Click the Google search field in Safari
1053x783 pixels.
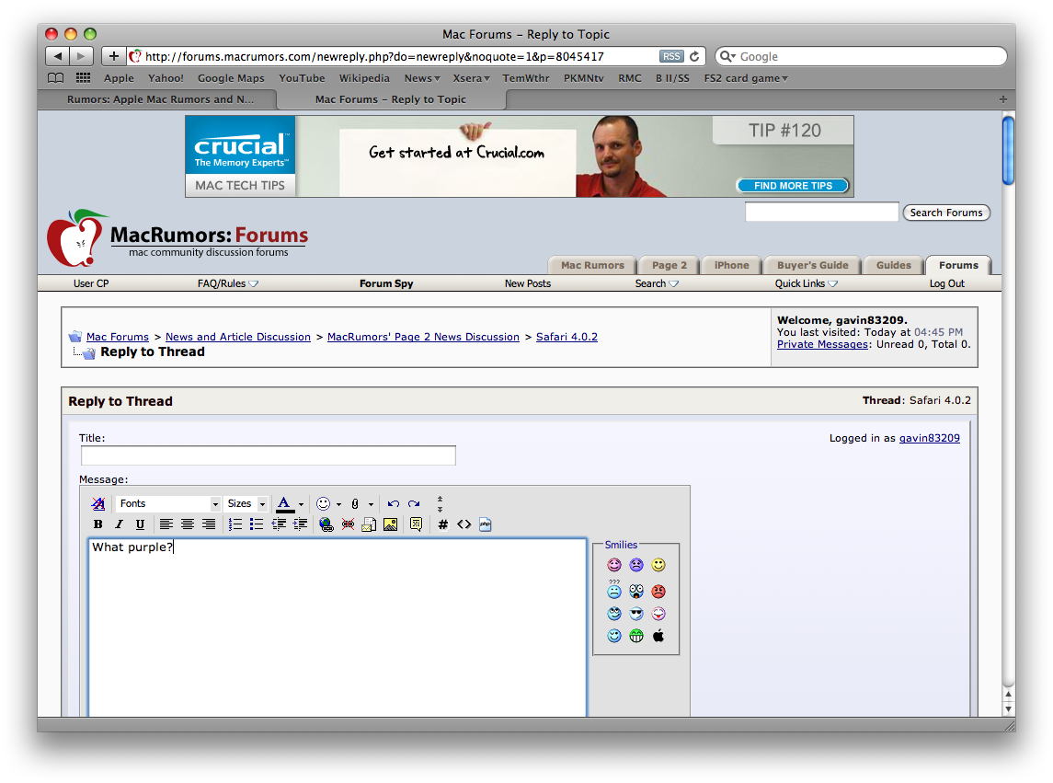[x=861, y=56]
